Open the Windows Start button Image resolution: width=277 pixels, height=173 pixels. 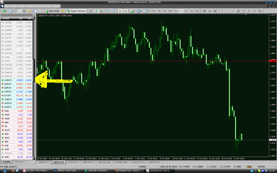tap(5, 170)
